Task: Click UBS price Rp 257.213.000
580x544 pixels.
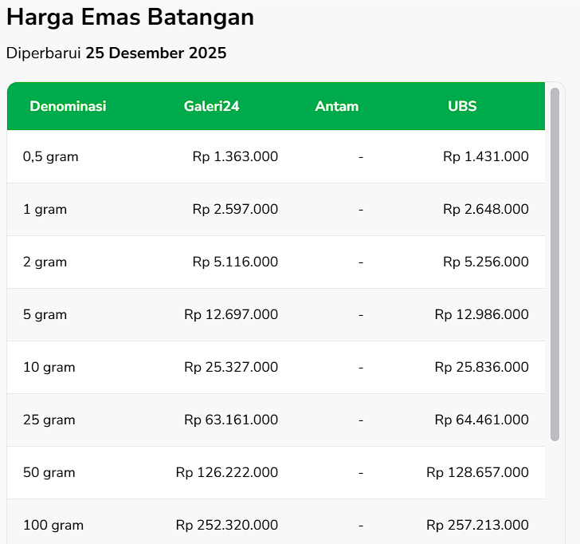Action: coord(477,525)
